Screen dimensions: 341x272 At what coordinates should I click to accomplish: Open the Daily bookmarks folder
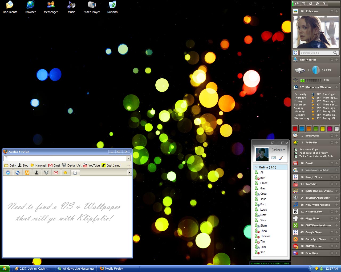[10, 165]
